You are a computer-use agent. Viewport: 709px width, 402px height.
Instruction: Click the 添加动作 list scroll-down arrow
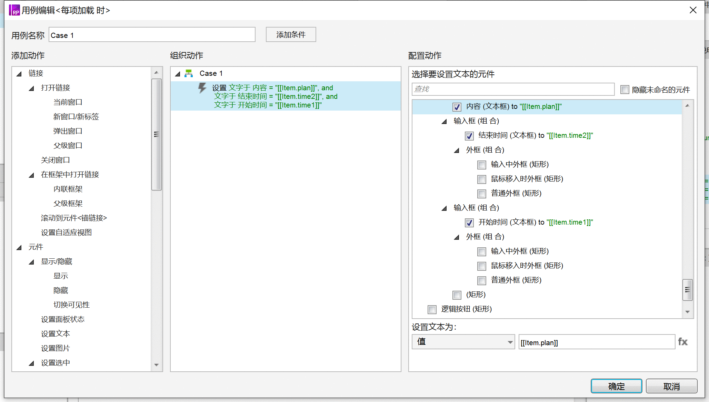157,365
